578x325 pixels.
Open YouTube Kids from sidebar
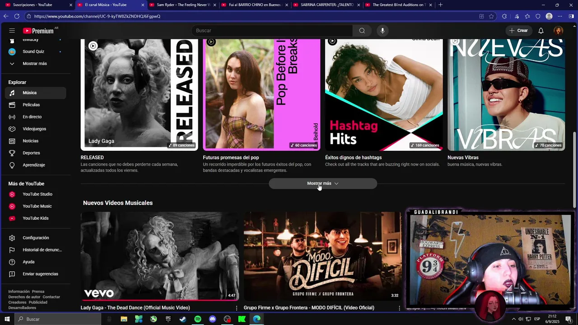35,218
